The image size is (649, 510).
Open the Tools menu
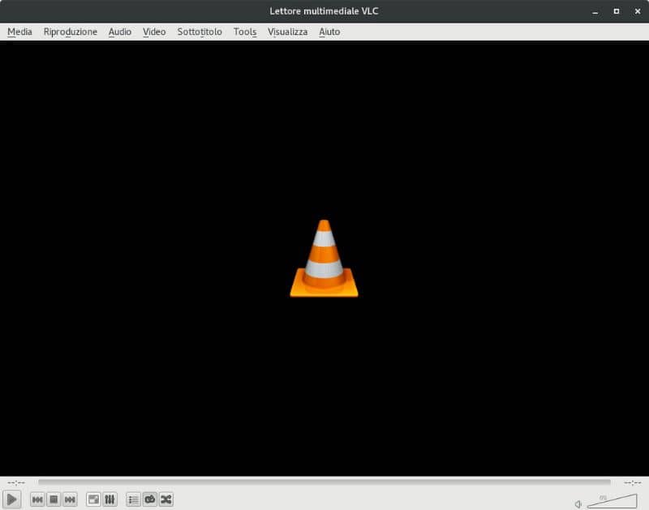244,32
